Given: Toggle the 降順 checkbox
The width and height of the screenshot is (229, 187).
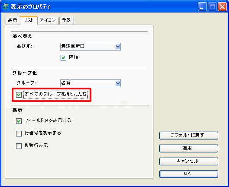Looking at the screenshot, I should pyautogui.click(x=63, y=57).
